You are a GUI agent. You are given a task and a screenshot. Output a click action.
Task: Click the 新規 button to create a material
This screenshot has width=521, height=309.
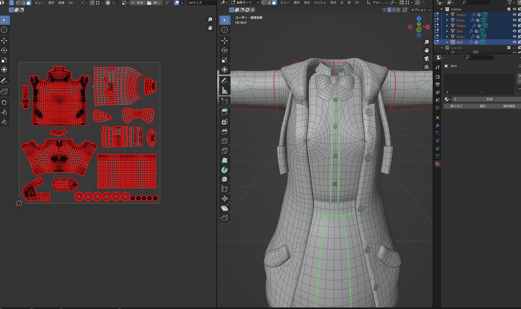click(490, 99)
